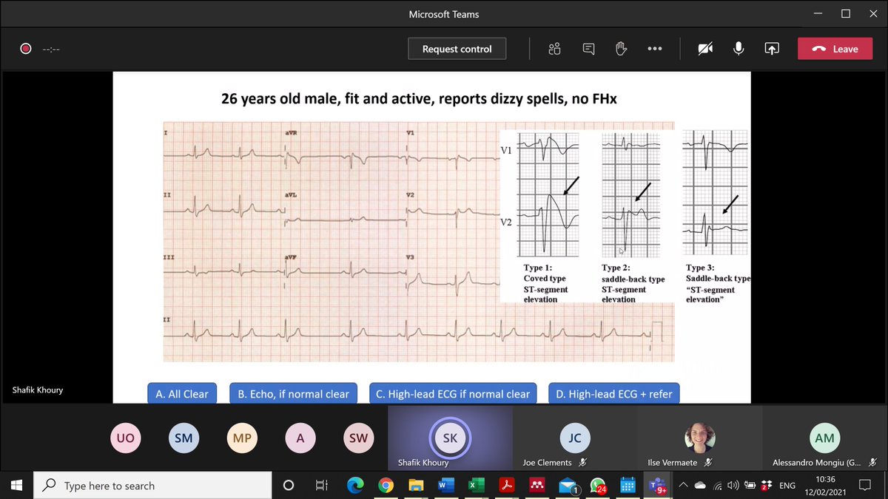Image resolution: width=888 pixels, height=499 pixels.
Task: Click the Request control button
Action: pyautogui.click(x=457, y=48)
